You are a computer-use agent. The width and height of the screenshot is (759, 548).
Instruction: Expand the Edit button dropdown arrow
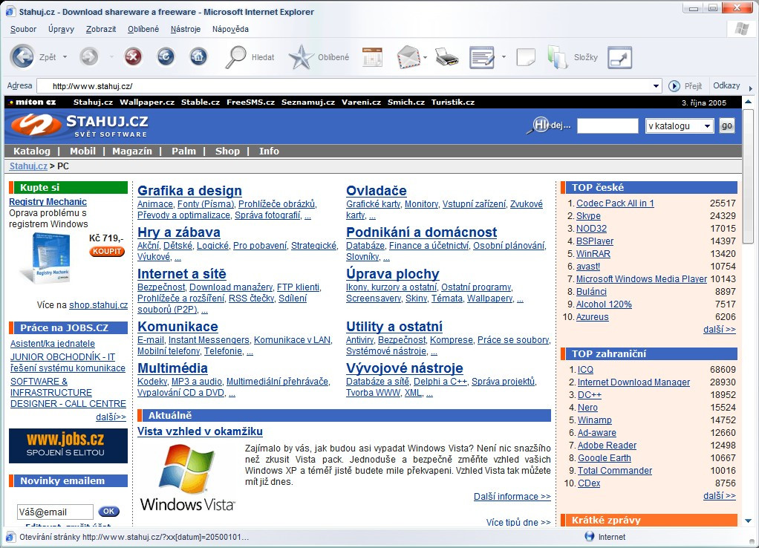[x=504, y=57]
